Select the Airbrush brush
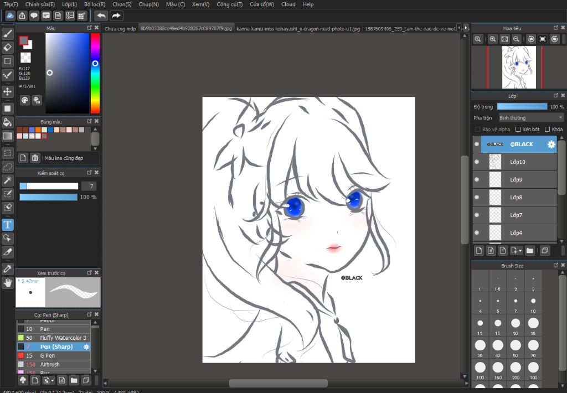 (54, 364)
